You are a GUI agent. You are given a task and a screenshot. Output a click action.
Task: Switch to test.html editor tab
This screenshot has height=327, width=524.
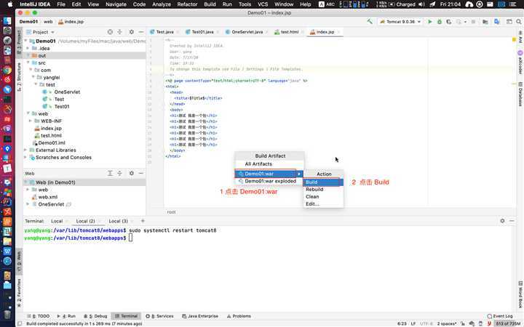[289, 32]
